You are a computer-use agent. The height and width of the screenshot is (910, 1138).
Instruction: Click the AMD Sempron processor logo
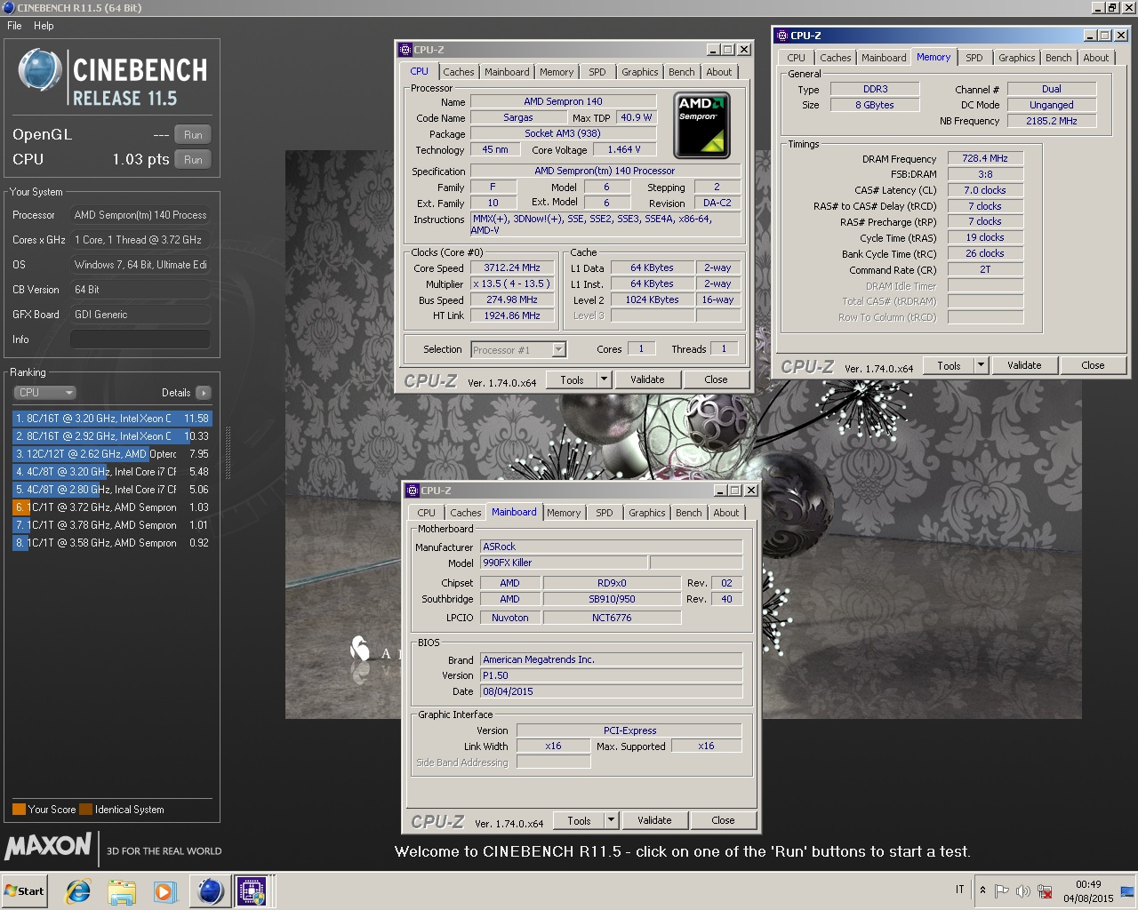point(701,124)
